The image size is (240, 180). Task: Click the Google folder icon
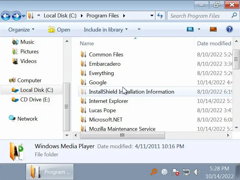click(84, 82)
